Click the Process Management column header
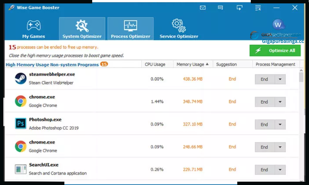The height and width of the screenshot is (185, 309). tap(276, 64)
